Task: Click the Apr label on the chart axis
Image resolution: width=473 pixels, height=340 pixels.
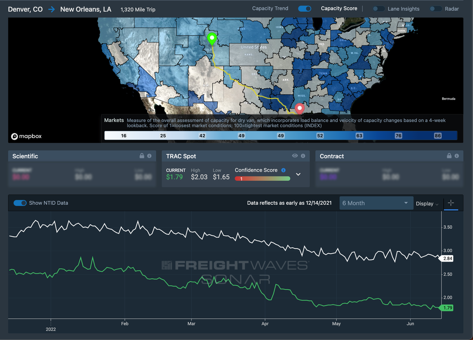Action: [x=265, y=324]
